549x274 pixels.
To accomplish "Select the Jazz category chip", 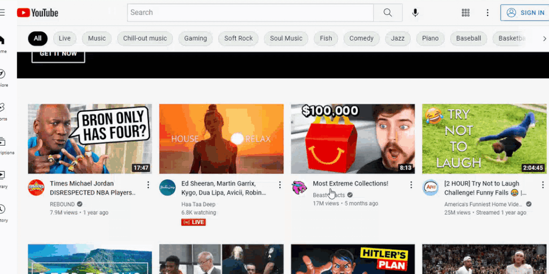I will click(398, 39).
